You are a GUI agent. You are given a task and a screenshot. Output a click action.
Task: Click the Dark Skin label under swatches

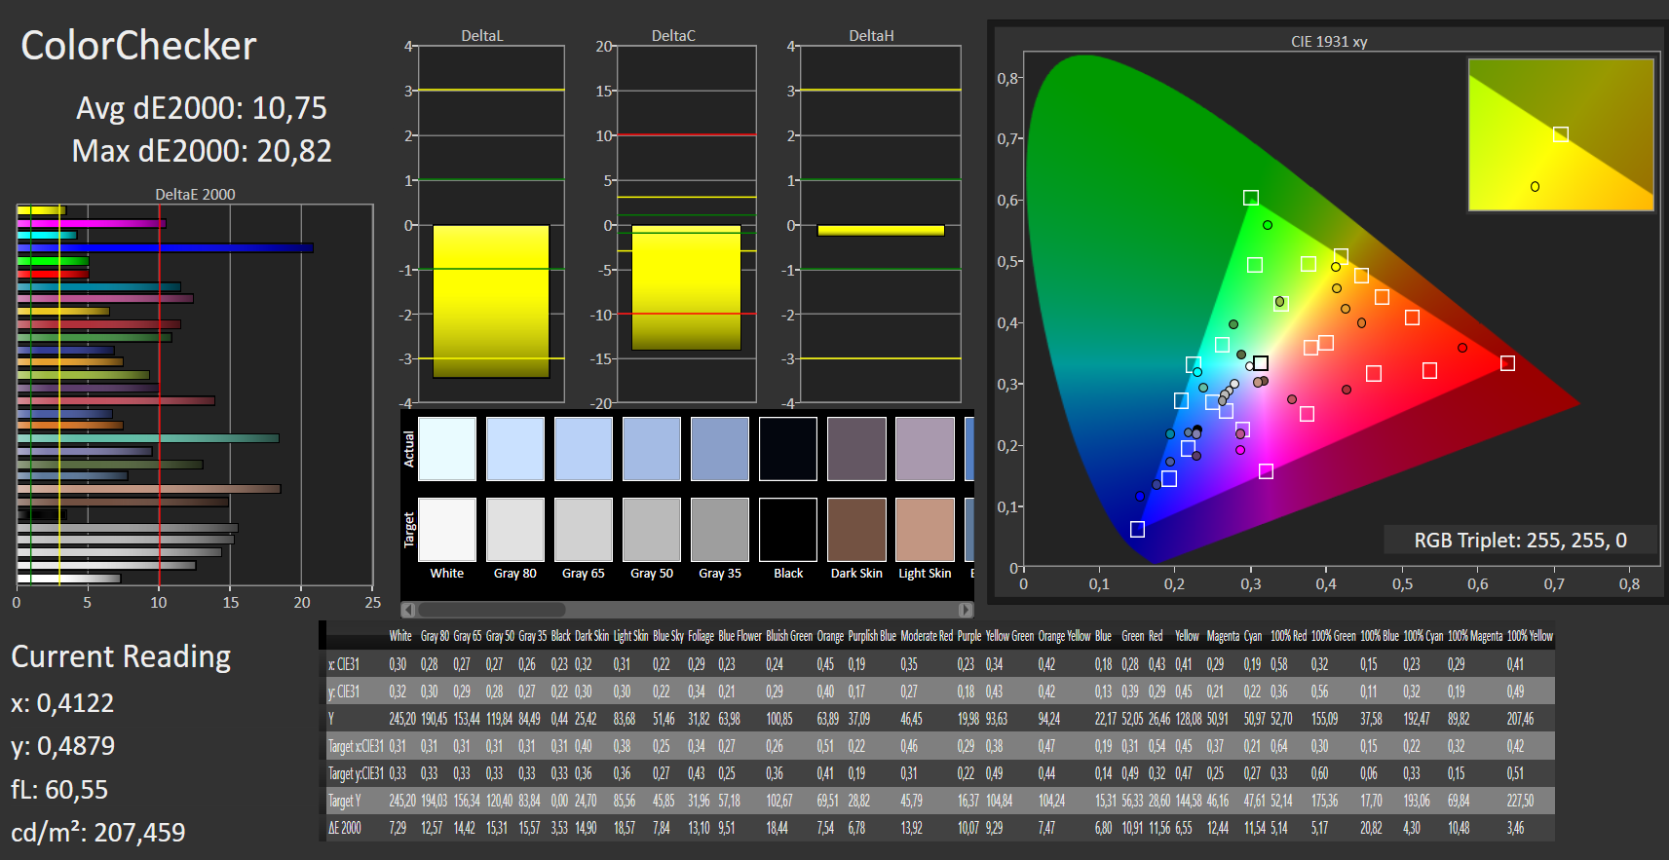pyautogui.click(x=856, y=574)
